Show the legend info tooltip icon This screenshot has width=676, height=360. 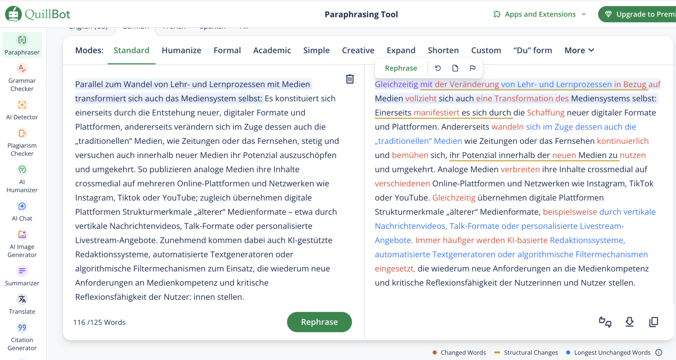pos(659,352)
